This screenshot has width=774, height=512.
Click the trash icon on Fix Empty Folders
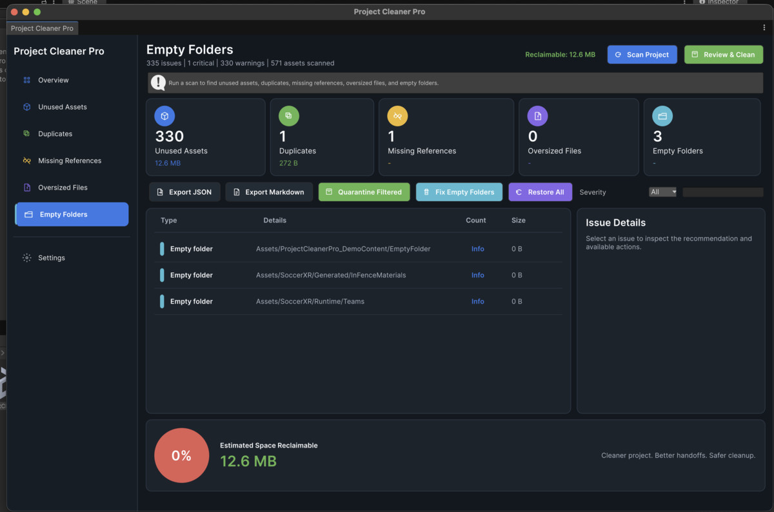click(x=426, y=192)
